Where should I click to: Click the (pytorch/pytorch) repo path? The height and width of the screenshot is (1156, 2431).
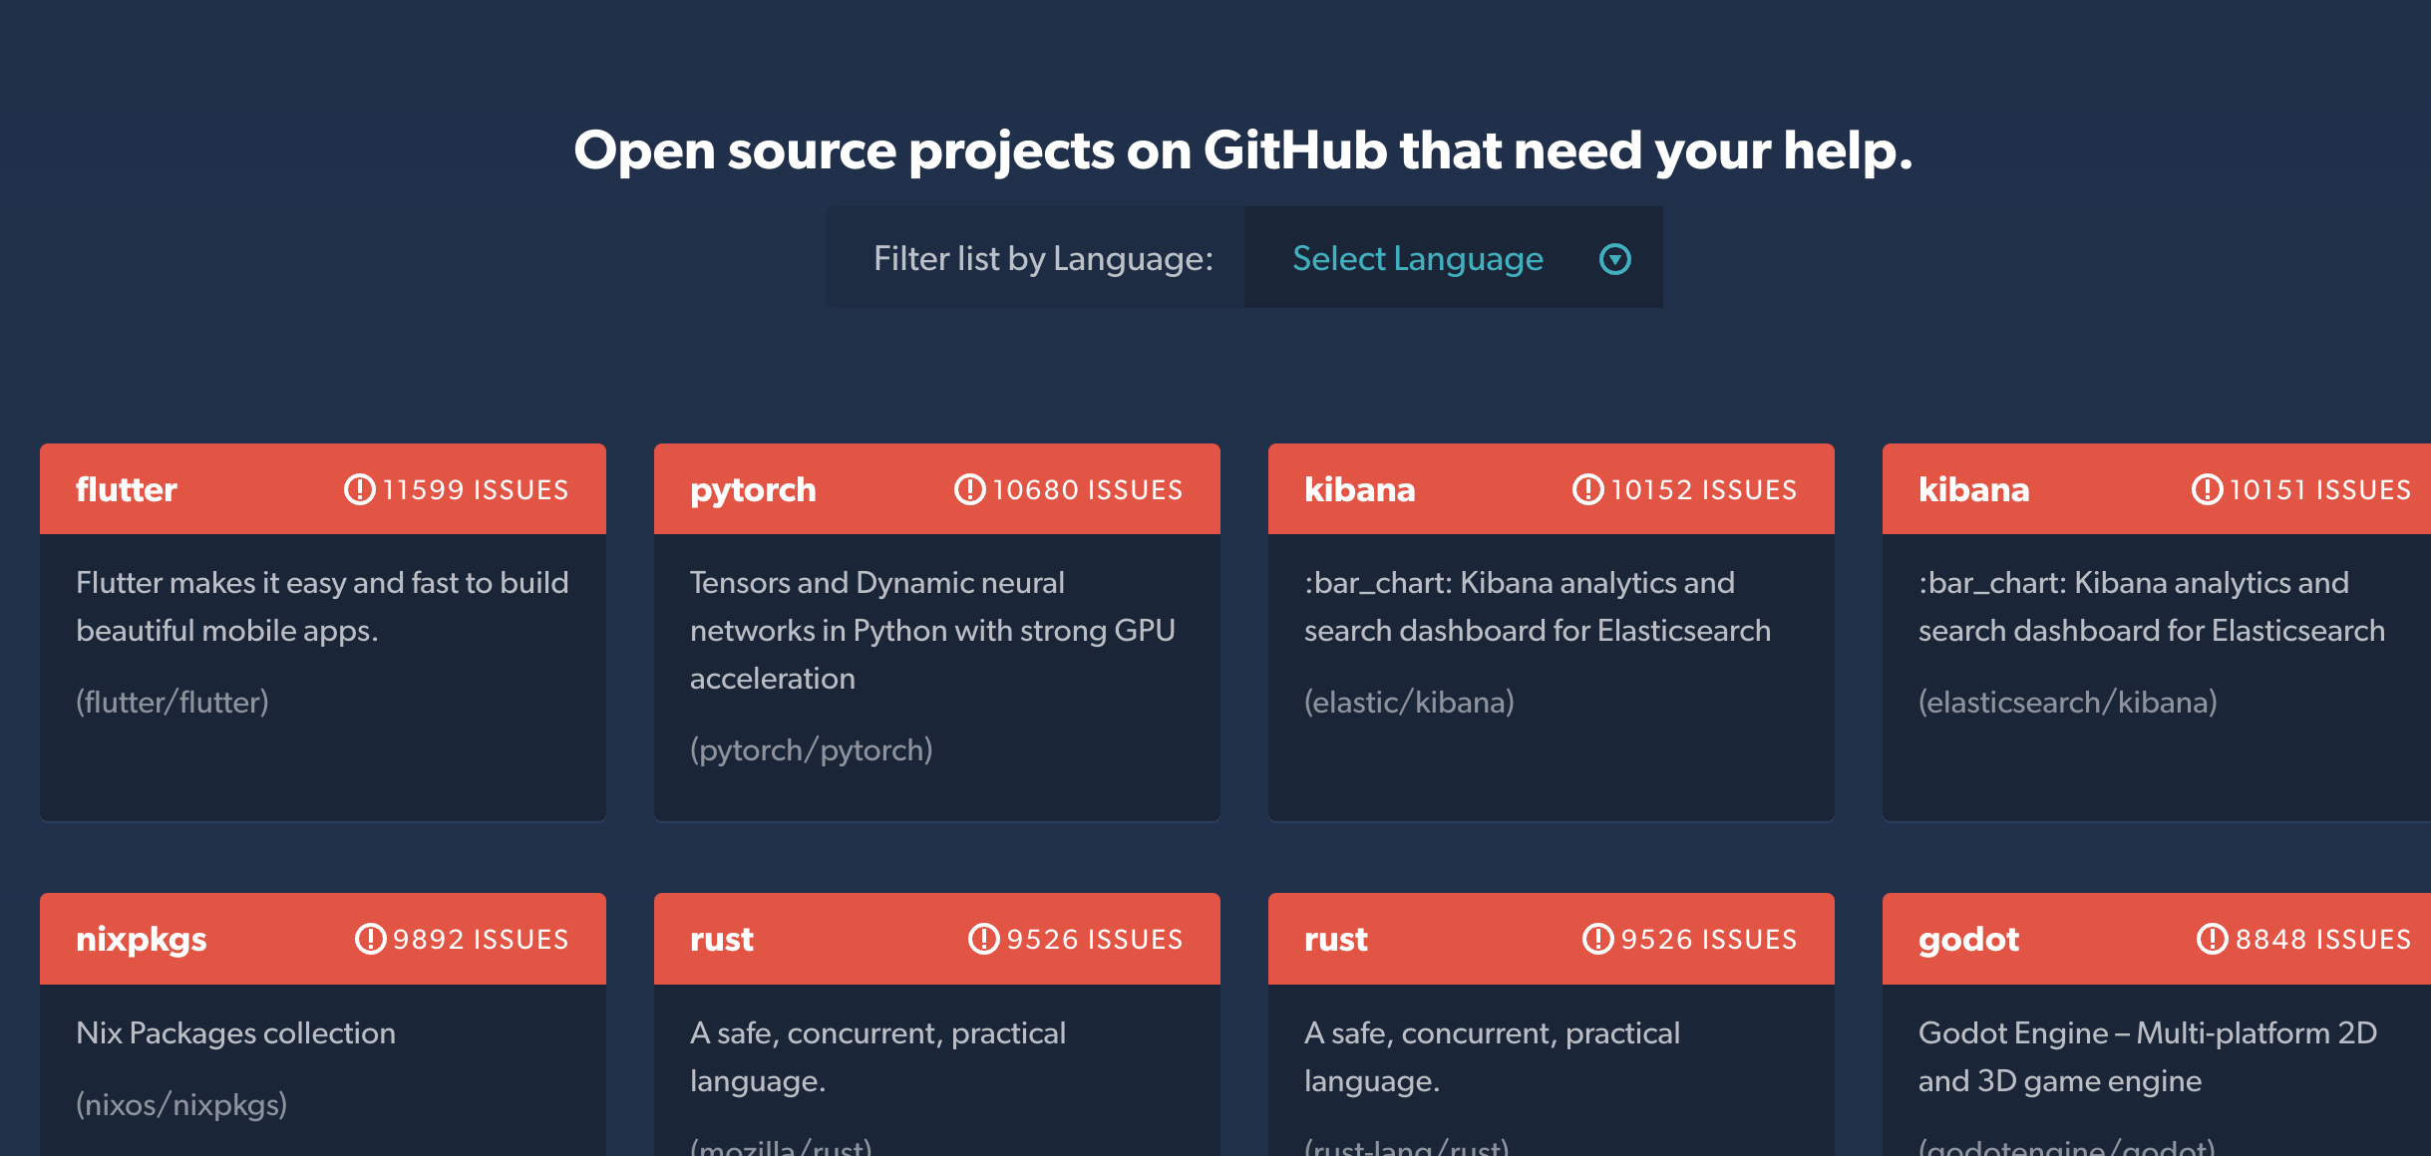pyautogui.click(x=812, y=750)
